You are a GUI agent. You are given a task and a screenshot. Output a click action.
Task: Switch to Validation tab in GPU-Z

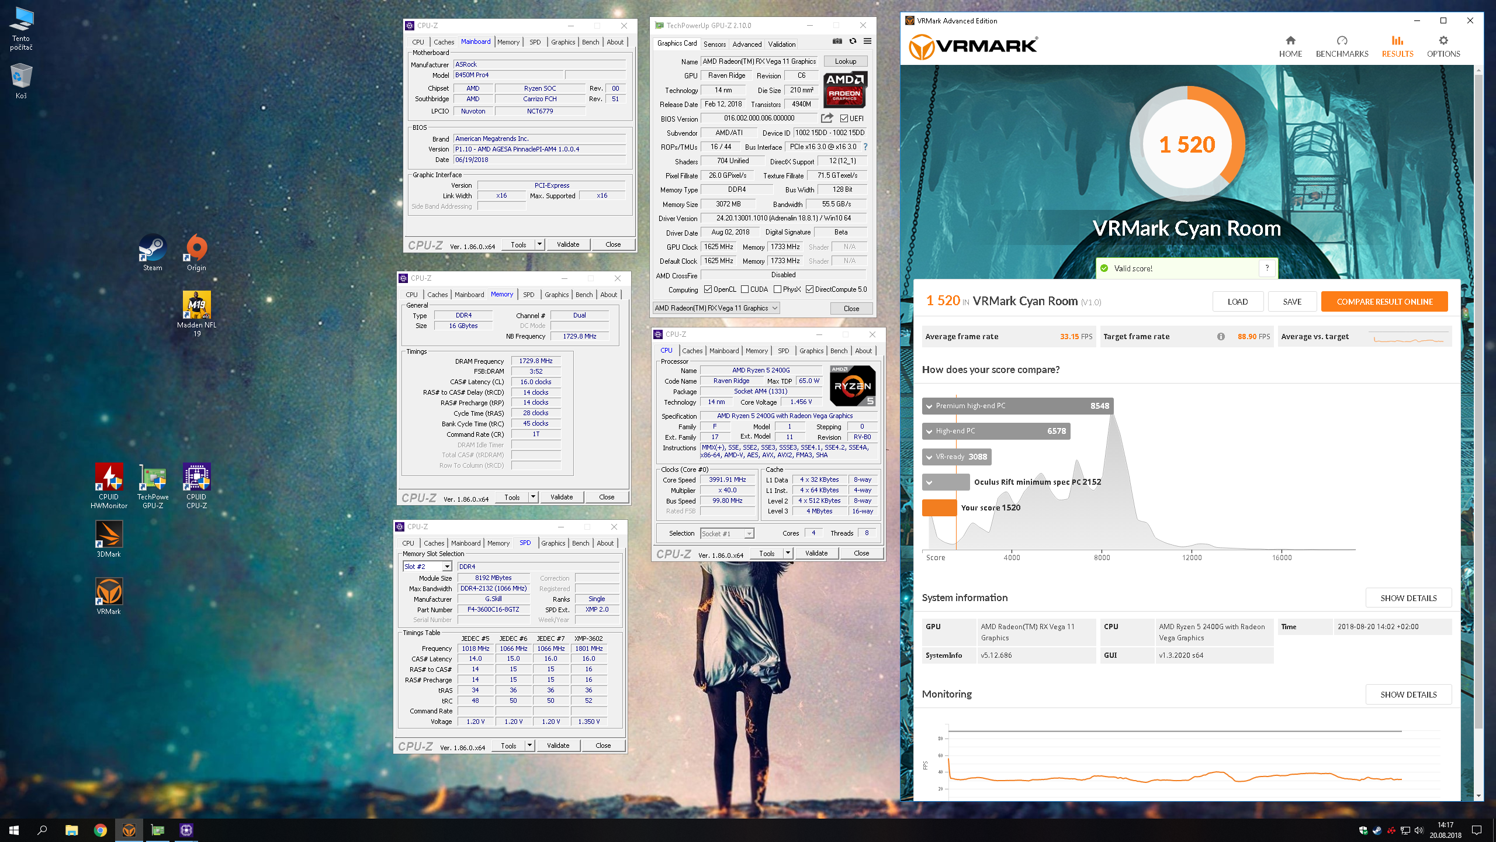pos(782,44)
